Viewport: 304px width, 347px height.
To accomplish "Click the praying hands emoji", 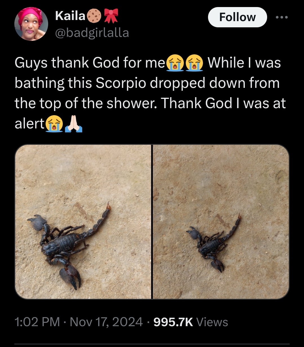I will click(x=73, y=124).
